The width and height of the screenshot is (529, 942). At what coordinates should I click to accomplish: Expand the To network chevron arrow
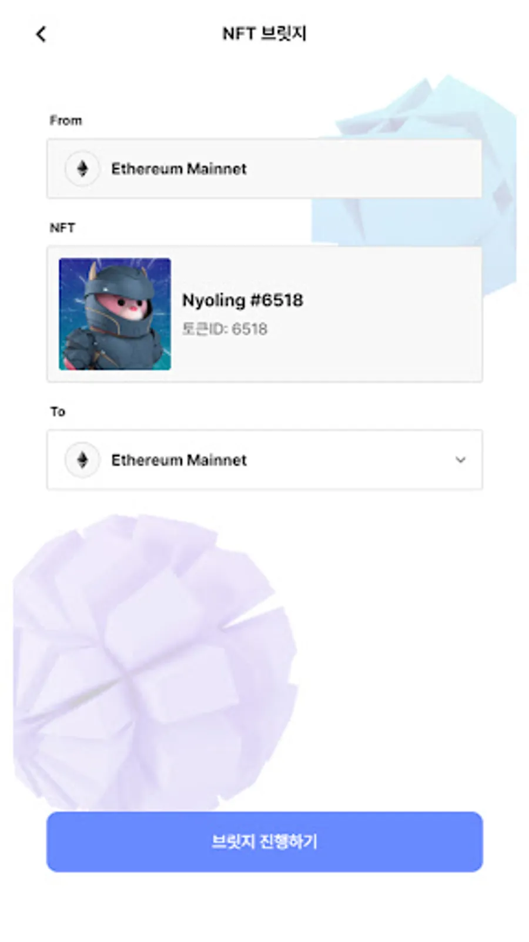(460, 460)
